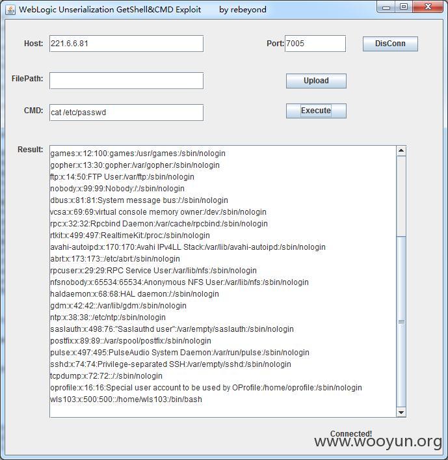Viewport: 448px width, 460px height.
Task: Focus the Host input field
Action: [126, 44]
